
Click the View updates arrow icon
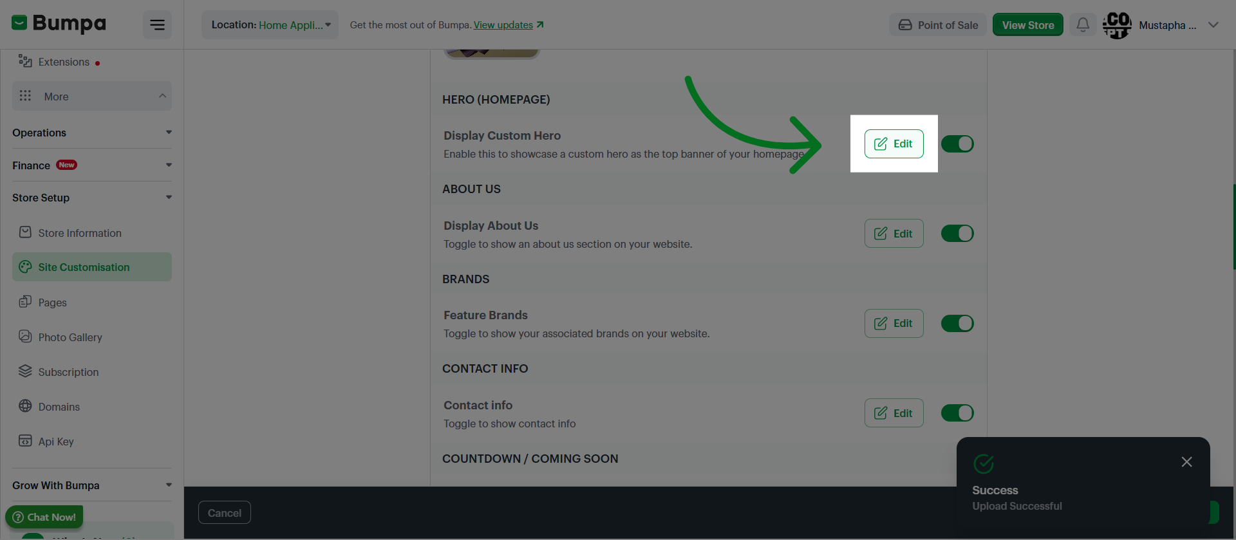[540, 24]
